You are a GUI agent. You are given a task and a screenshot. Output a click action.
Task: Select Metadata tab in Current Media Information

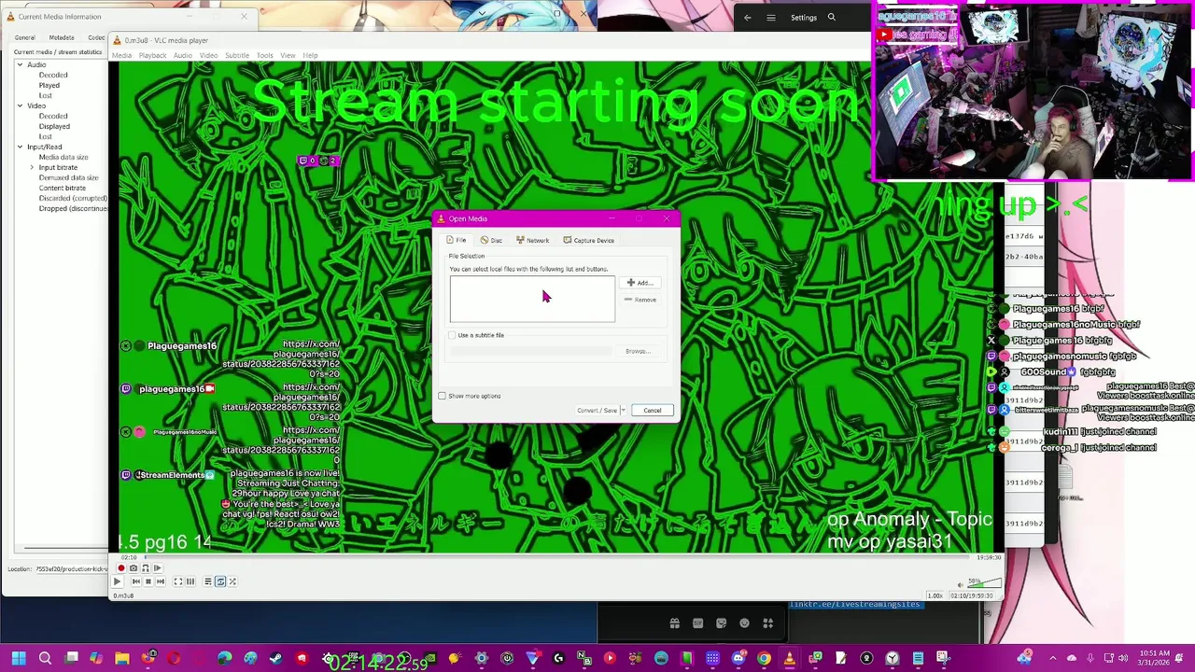point(62,37)
